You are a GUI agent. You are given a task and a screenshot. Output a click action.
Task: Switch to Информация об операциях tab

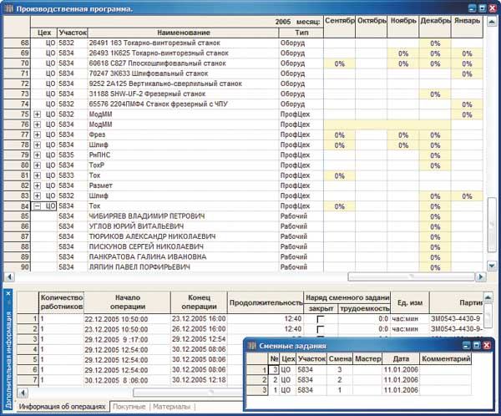[63, 407]
